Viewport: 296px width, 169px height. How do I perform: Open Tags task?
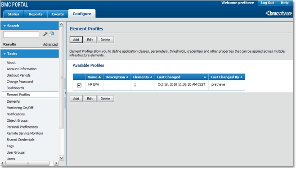coord(10,146)
